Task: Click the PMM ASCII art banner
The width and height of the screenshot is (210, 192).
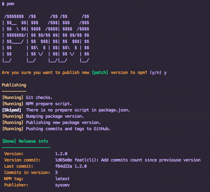Action: pos(46,39)
